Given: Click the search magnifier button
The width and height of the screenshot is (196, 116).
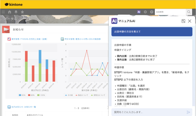Looking at the screenshot, I should click(189, 12).
